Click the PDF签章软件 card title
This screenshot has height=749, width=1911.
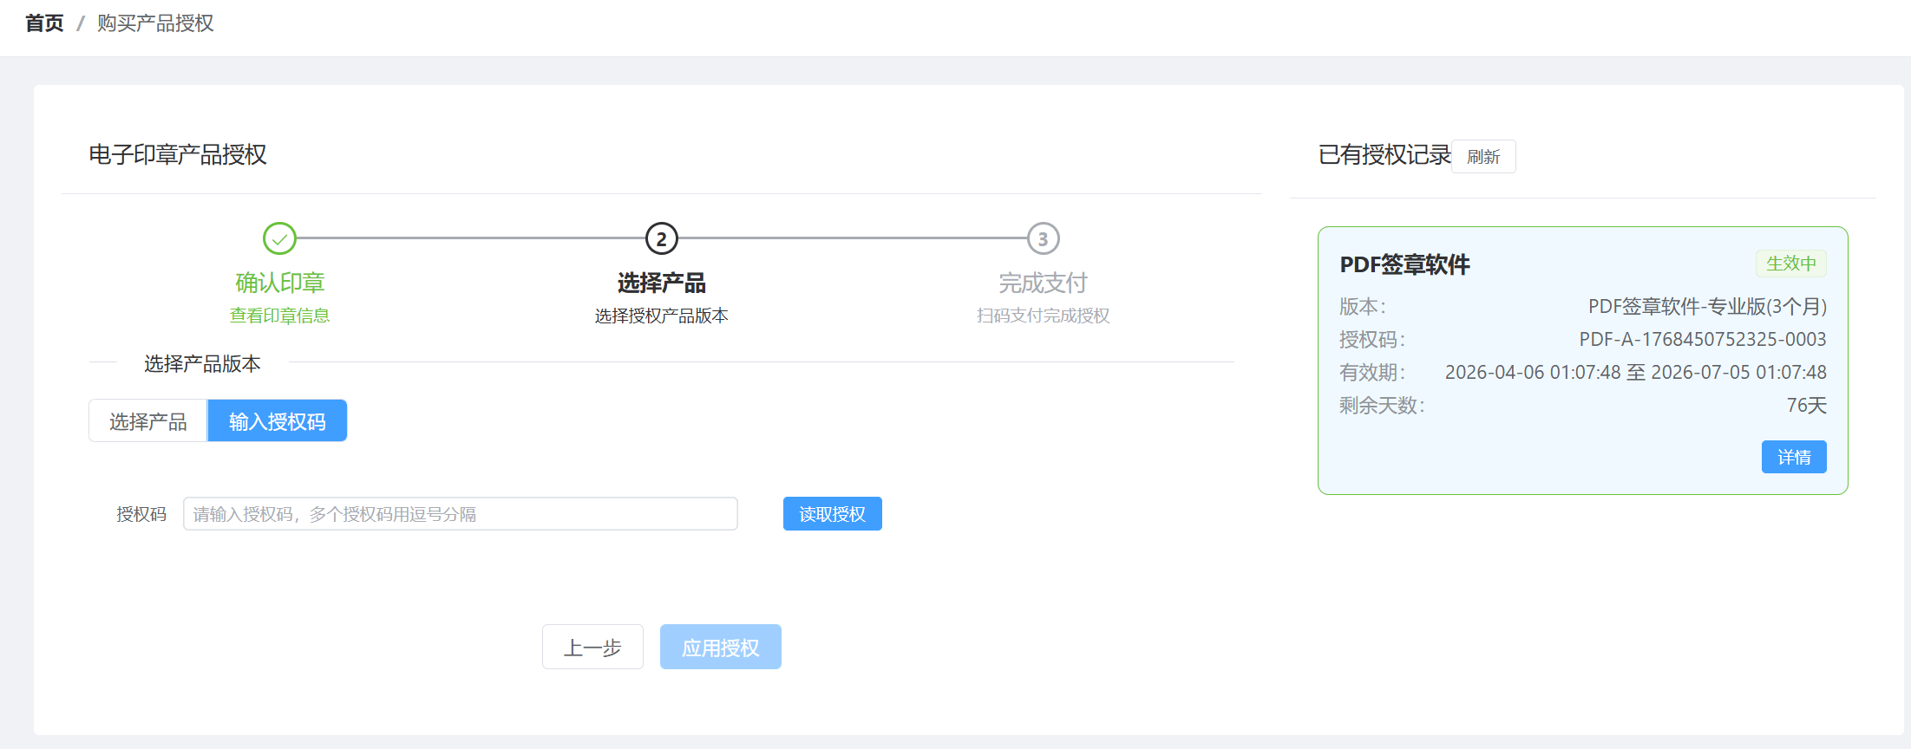pyautogui.click(x=1404, y=264)
